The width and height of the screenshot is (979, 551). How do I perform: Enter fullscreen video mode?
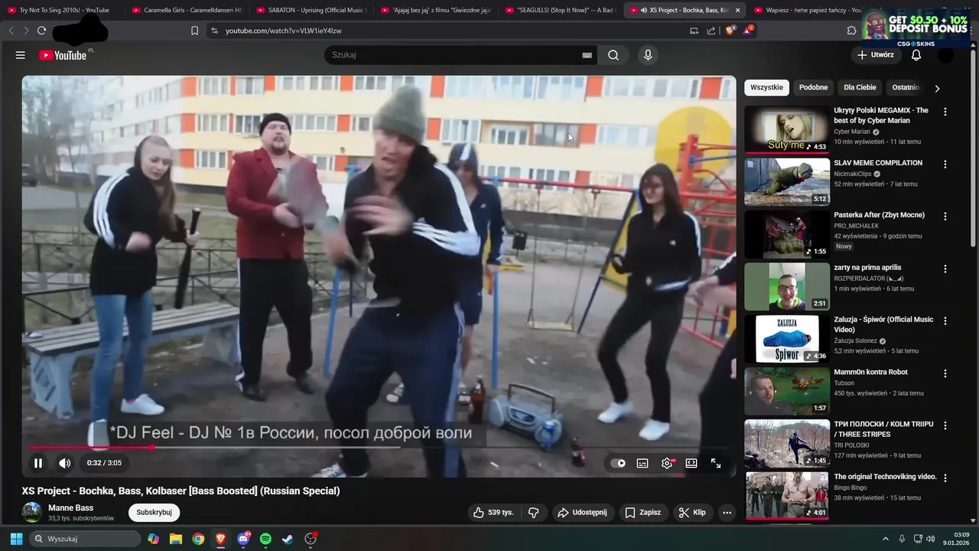tap(716, 463)
